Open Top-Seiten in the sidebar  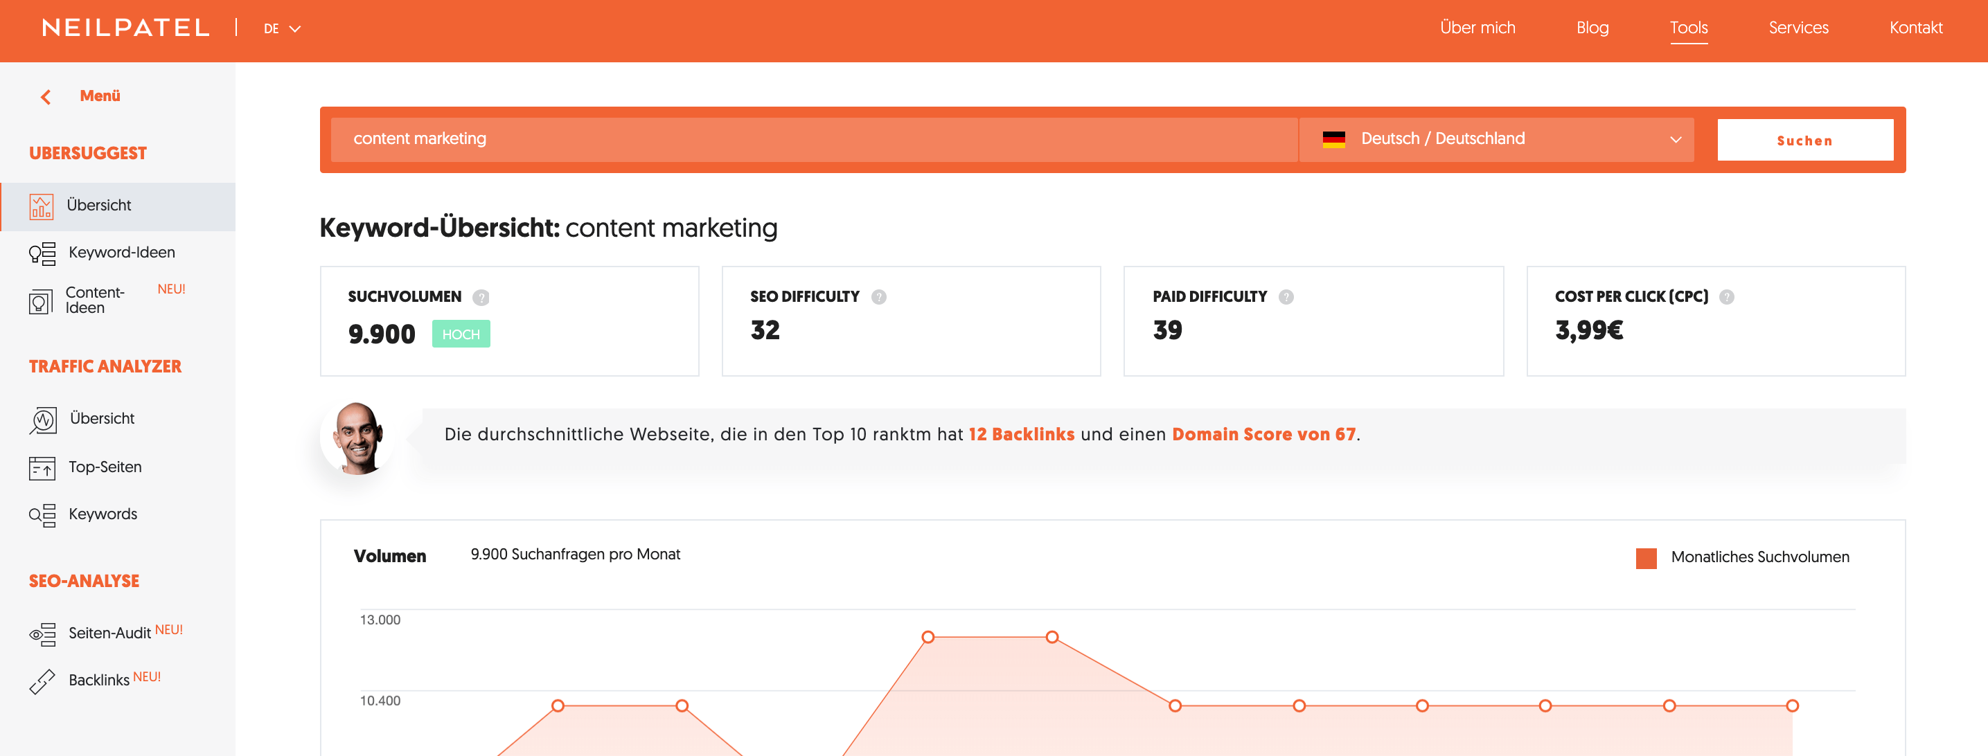click(x=105, y=467)
